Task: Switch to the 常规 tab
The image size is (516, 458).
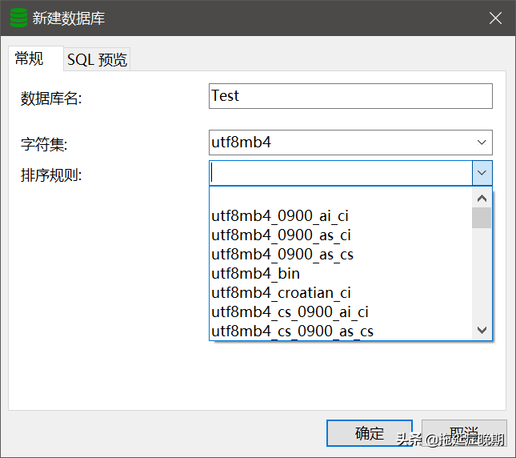Action: point(35,58)
